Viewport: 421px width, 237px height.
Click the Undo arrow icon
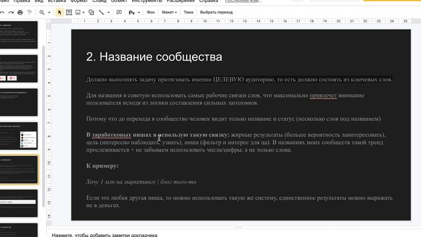click(x=2, y=13)
